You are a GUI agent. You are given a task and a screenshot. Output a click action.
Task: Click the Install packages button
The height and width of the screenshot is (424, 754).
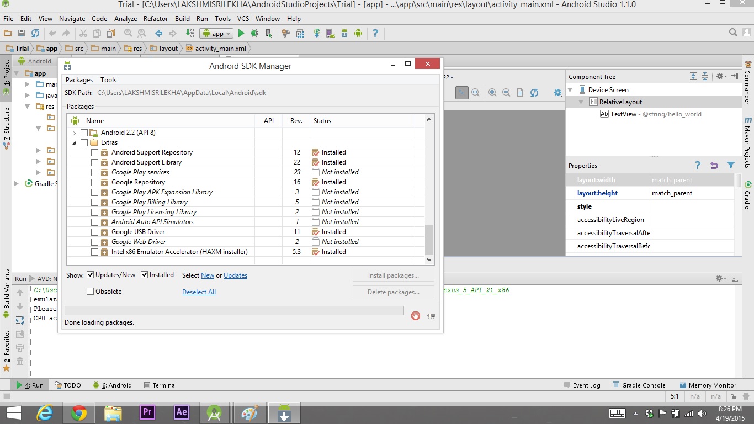pos(394,275)
